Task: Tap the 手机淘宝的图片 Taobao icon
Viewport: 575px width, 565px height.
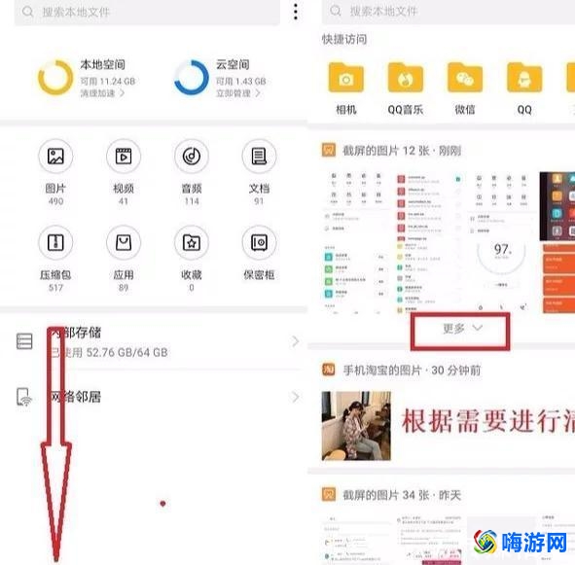Action: [329, 370]
